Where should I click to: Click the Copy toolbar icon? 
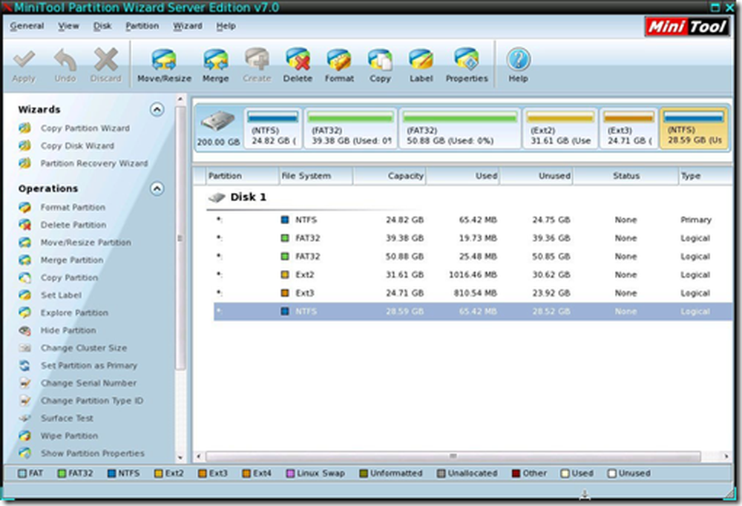tap(380, 59)
